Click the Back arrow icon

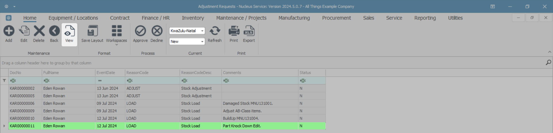[x=54, y=31]
